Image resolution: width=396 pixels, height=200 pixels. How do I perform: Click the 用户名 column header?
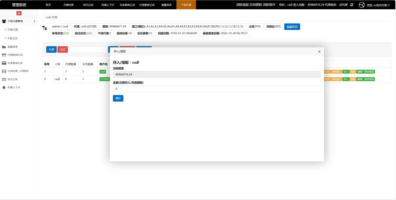coord(103,64)
